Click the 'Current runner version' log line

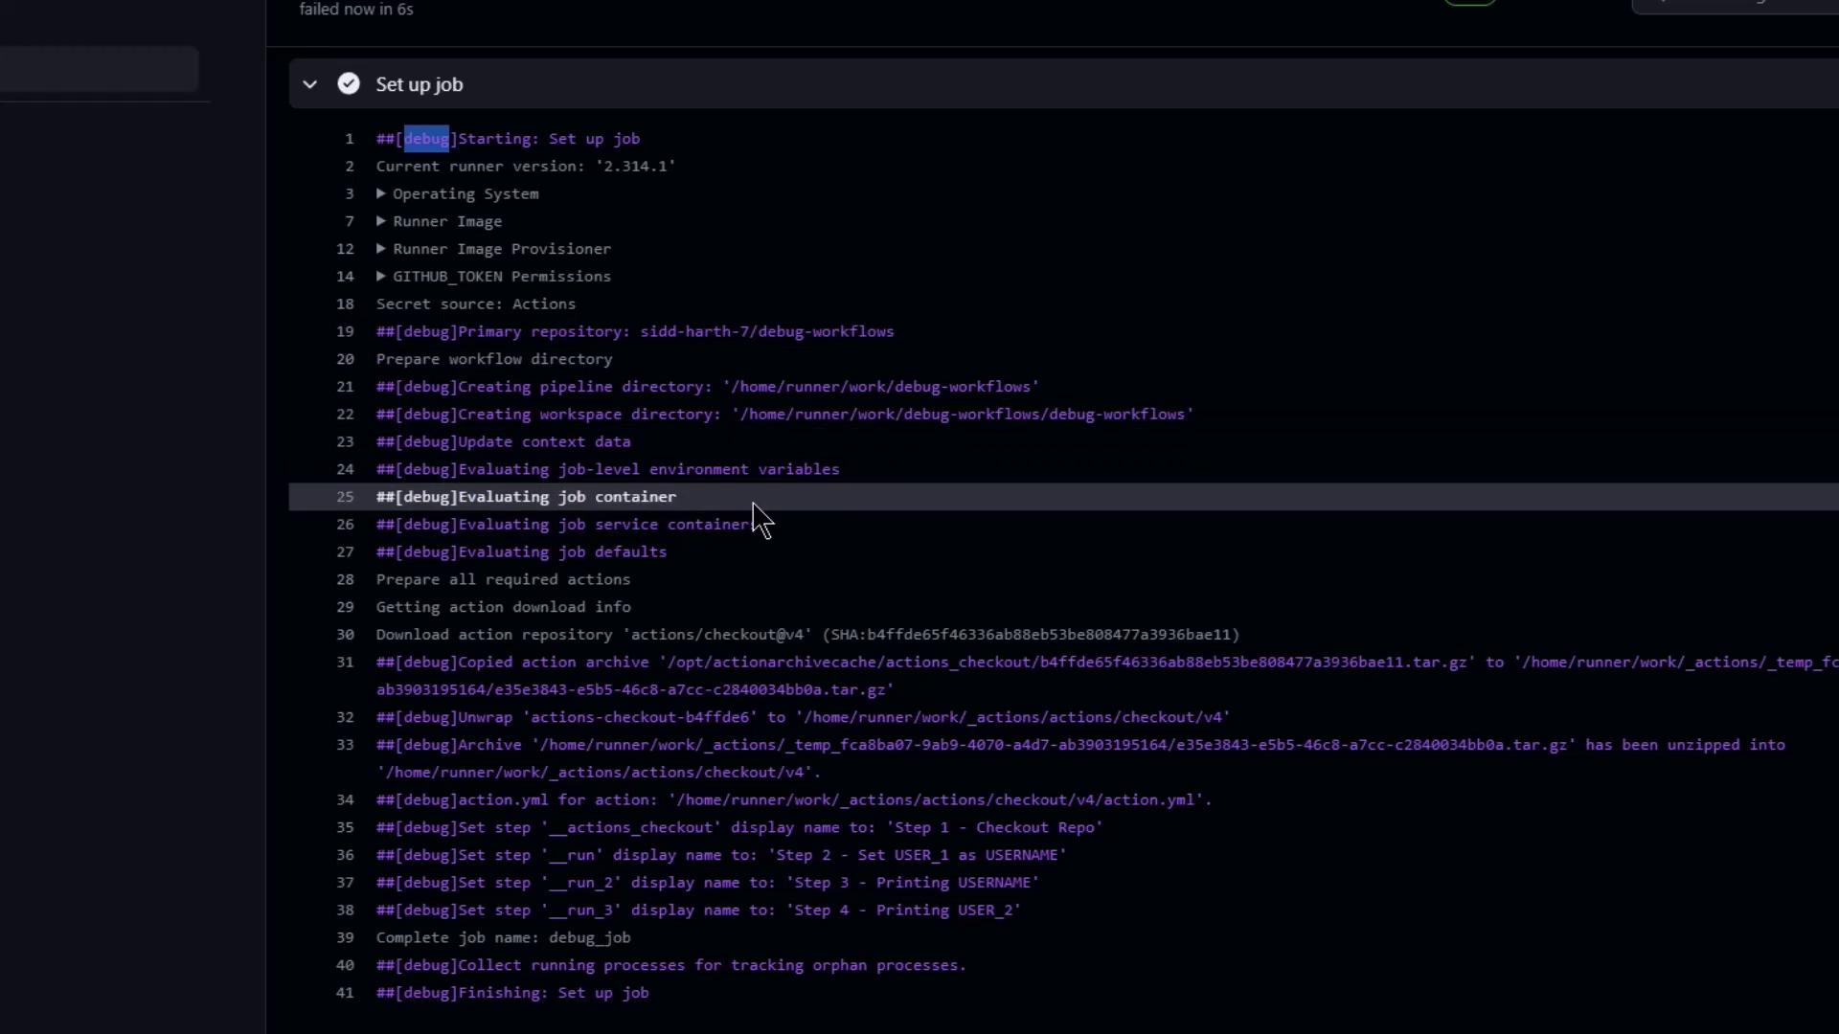525,167
